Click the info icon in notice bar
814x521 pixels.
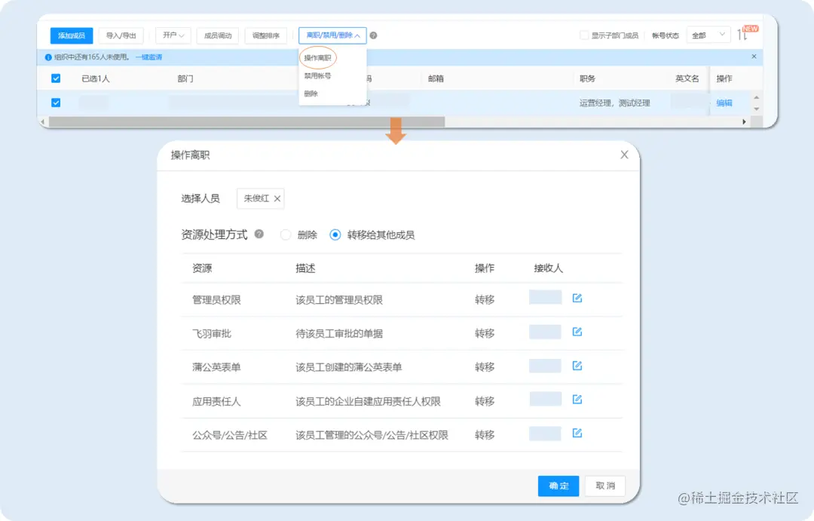coord(48,57)
